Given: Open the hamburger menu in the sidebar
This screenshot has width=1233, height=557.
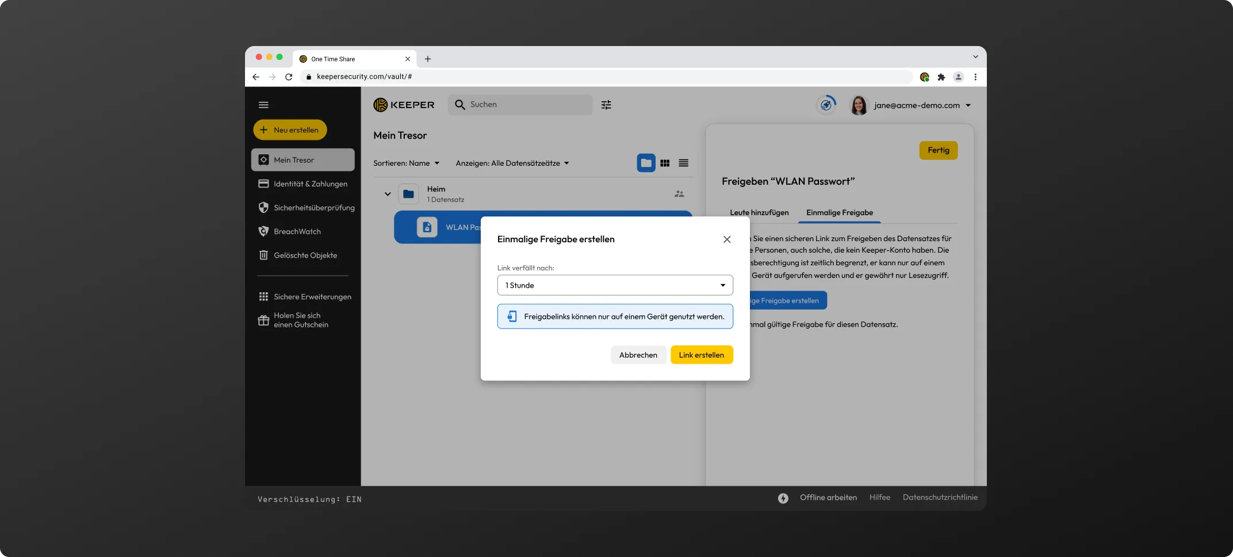Looking at the screenshot, I should click(263, 105).
